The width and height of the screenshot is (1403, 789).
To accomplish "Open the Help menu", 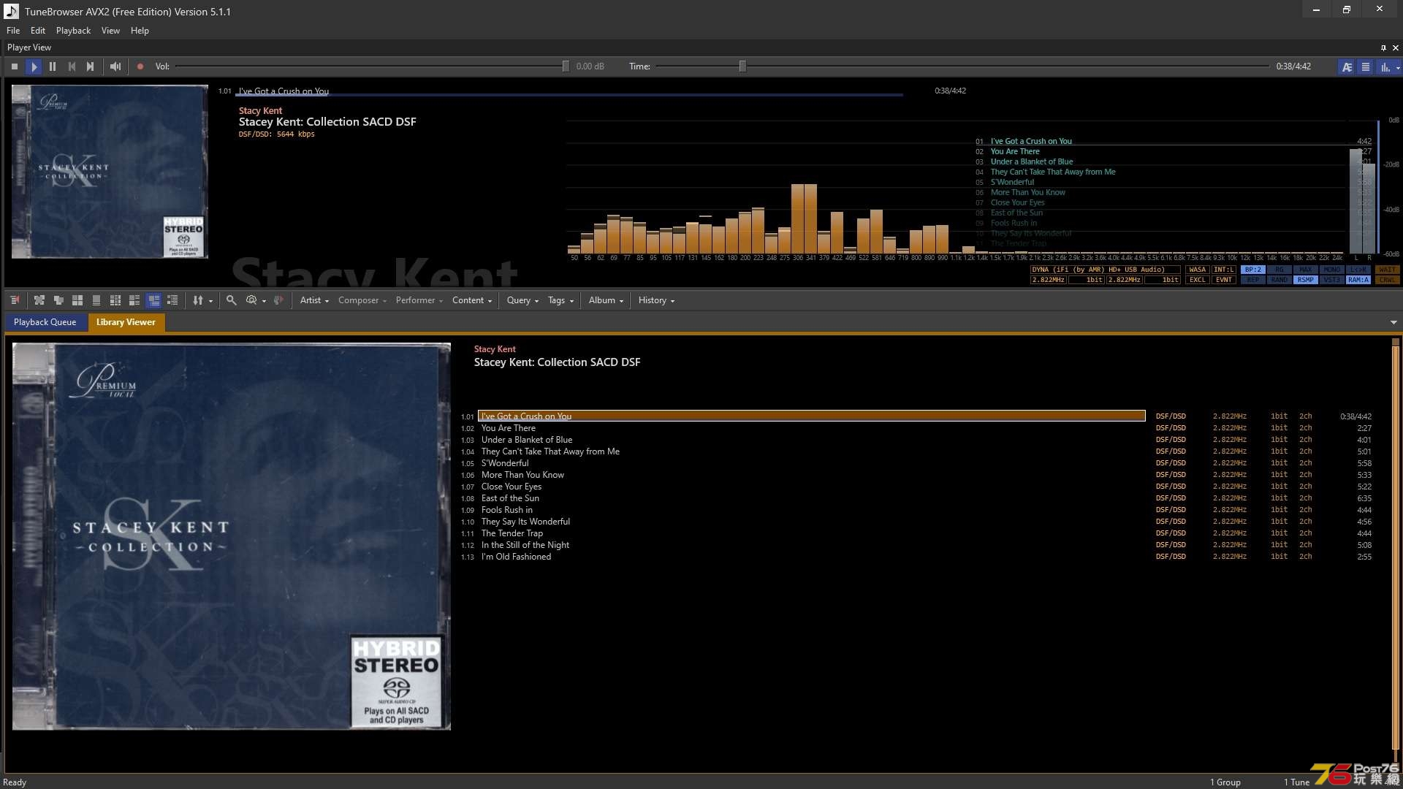I will tap(140, 31).
